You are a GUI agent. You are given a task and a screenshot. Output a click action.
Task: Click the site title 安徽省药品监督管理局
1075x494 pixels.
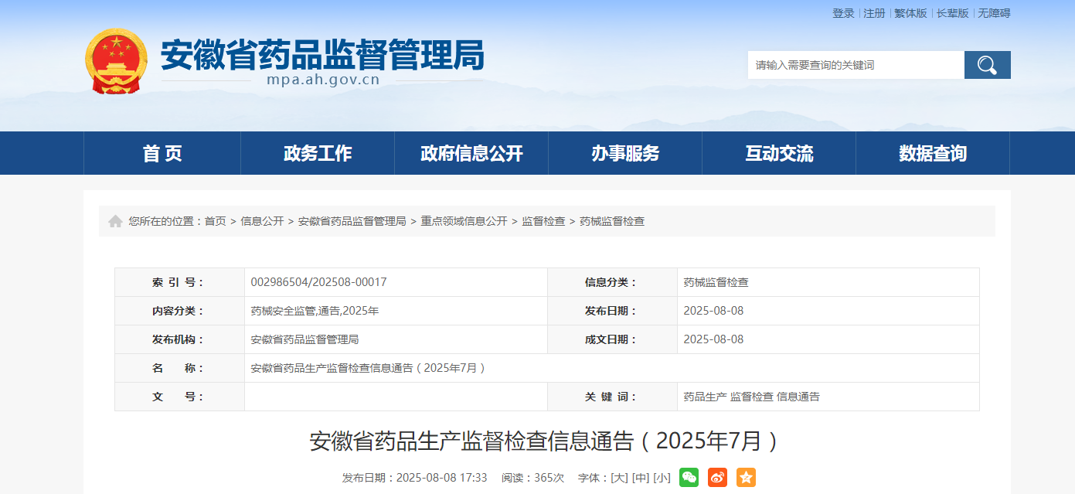(322, 55)
